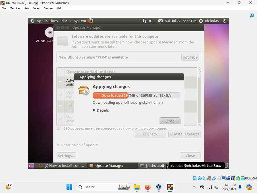Open Settings in Update Manager
Screen dimensions: 257x193
[x=66, y=156]
